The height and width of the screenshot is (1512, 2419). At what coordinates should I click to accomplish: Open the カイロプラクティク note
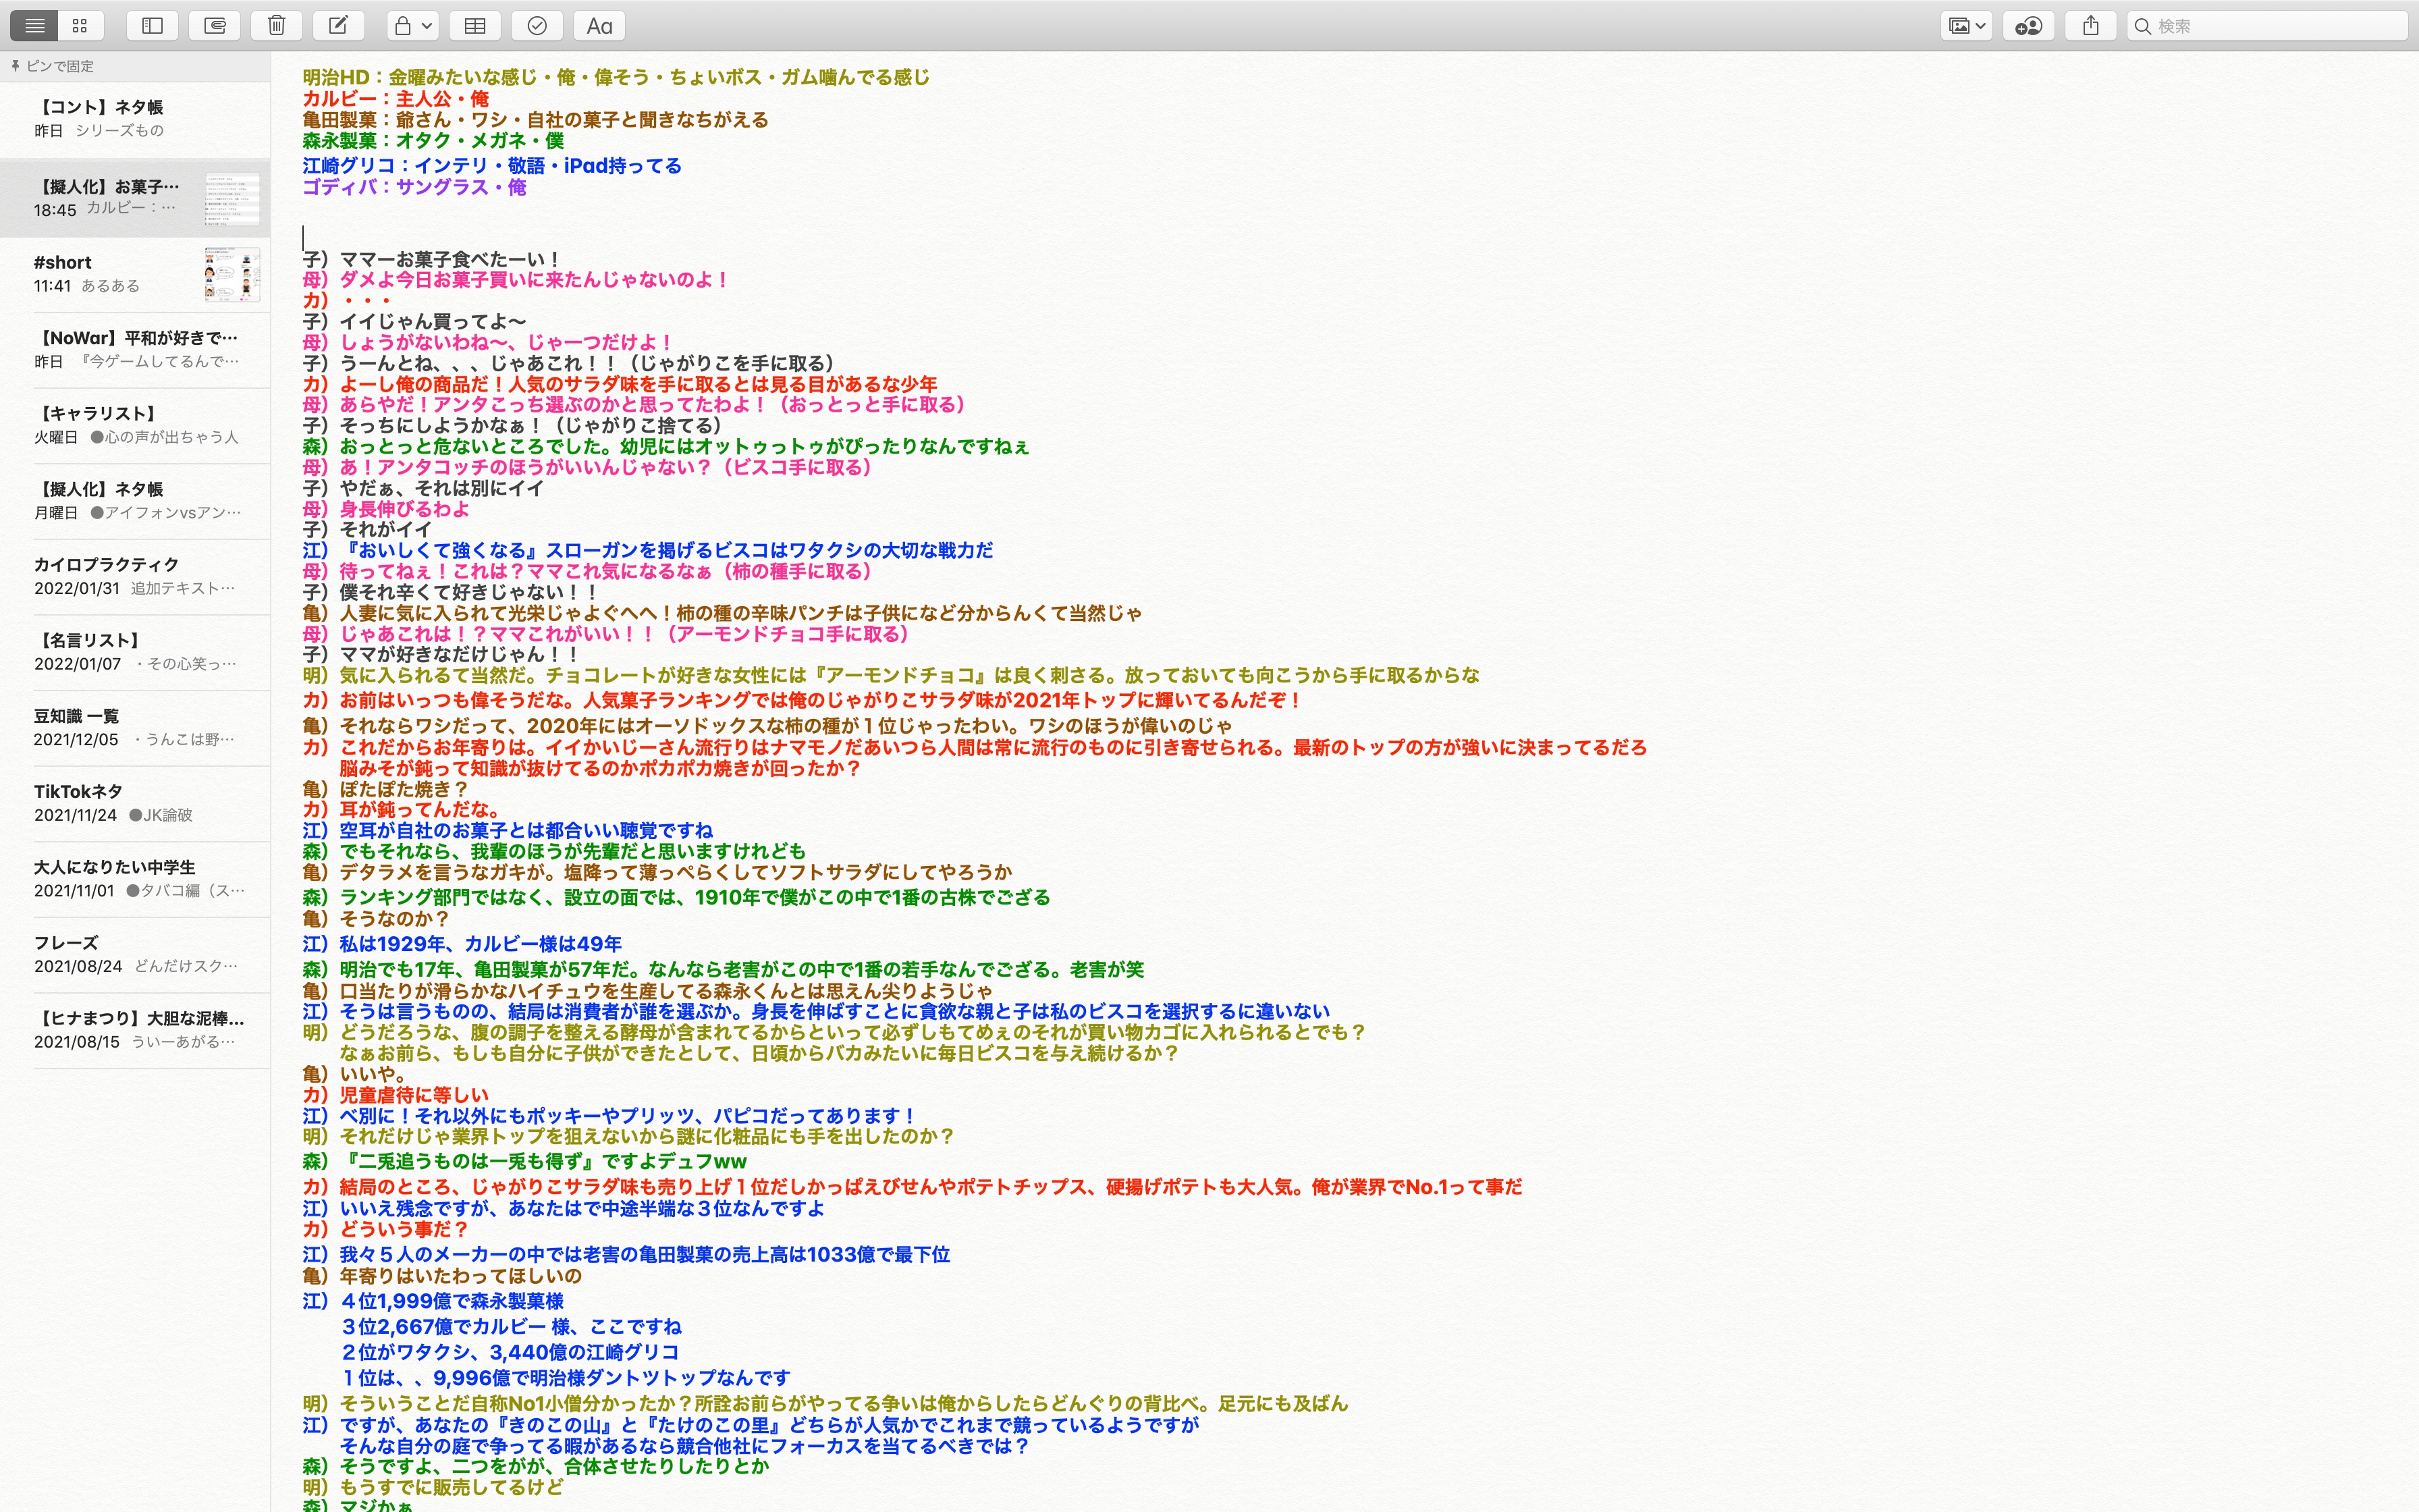click(x=135, y=577)
